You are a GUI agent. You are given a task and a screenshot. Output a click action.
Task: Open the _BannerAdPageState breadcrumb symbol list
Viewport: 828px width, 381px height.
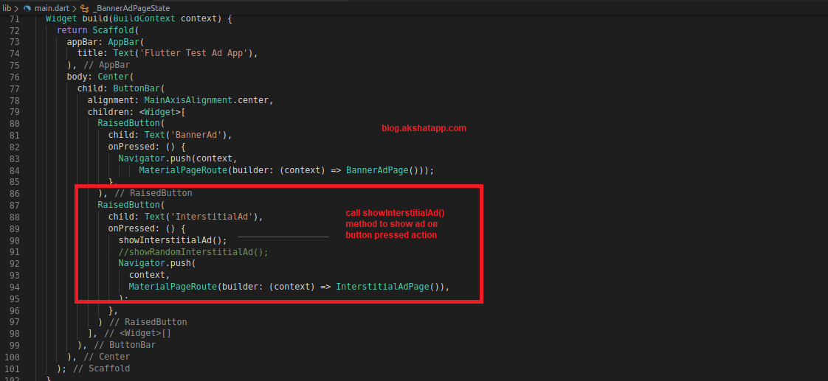click(x=131, y=7)
